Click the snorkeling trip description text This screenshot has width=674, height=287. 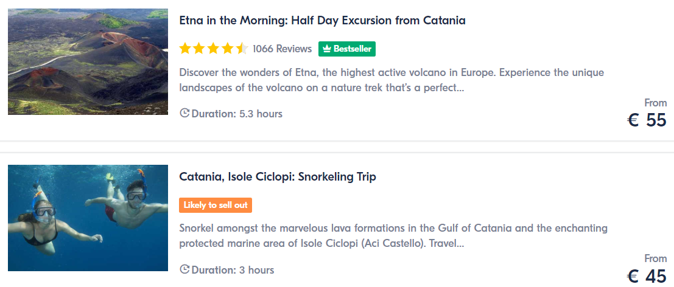point(393,236)
